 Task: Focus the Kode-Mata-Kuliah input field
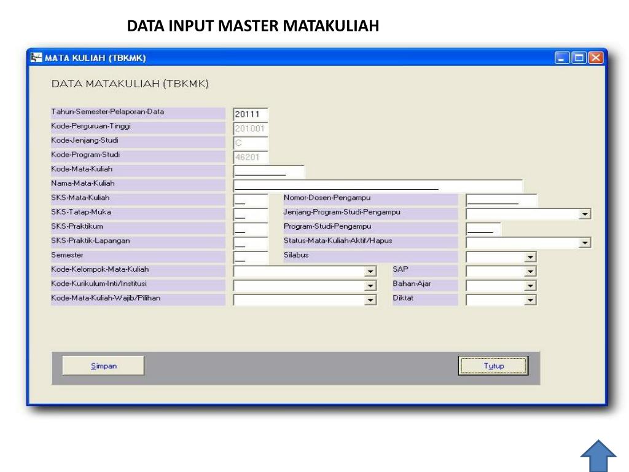[x=269, y=171]
